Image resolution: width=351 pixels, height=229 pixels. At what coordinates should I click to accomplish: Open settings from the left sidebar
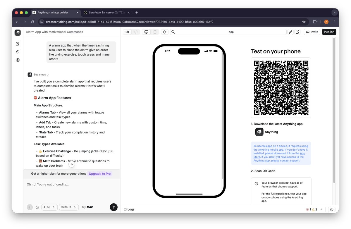(x=17, y=60)
